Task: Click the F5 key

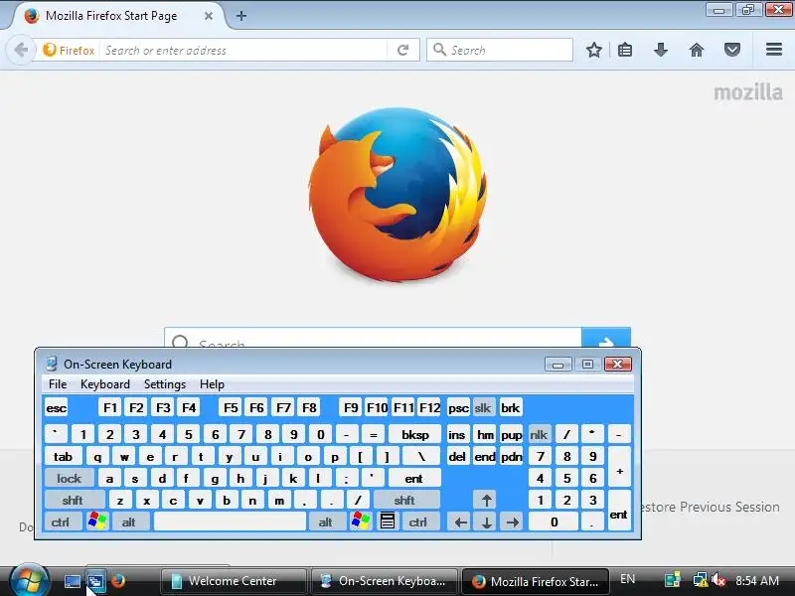Action: 231,408
